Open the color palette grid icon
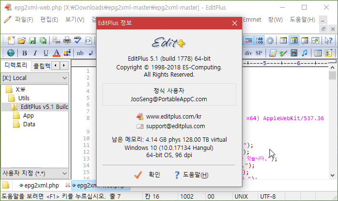This screenshot has height=201, width=338. pyautogui.click(x=67, y=53)
